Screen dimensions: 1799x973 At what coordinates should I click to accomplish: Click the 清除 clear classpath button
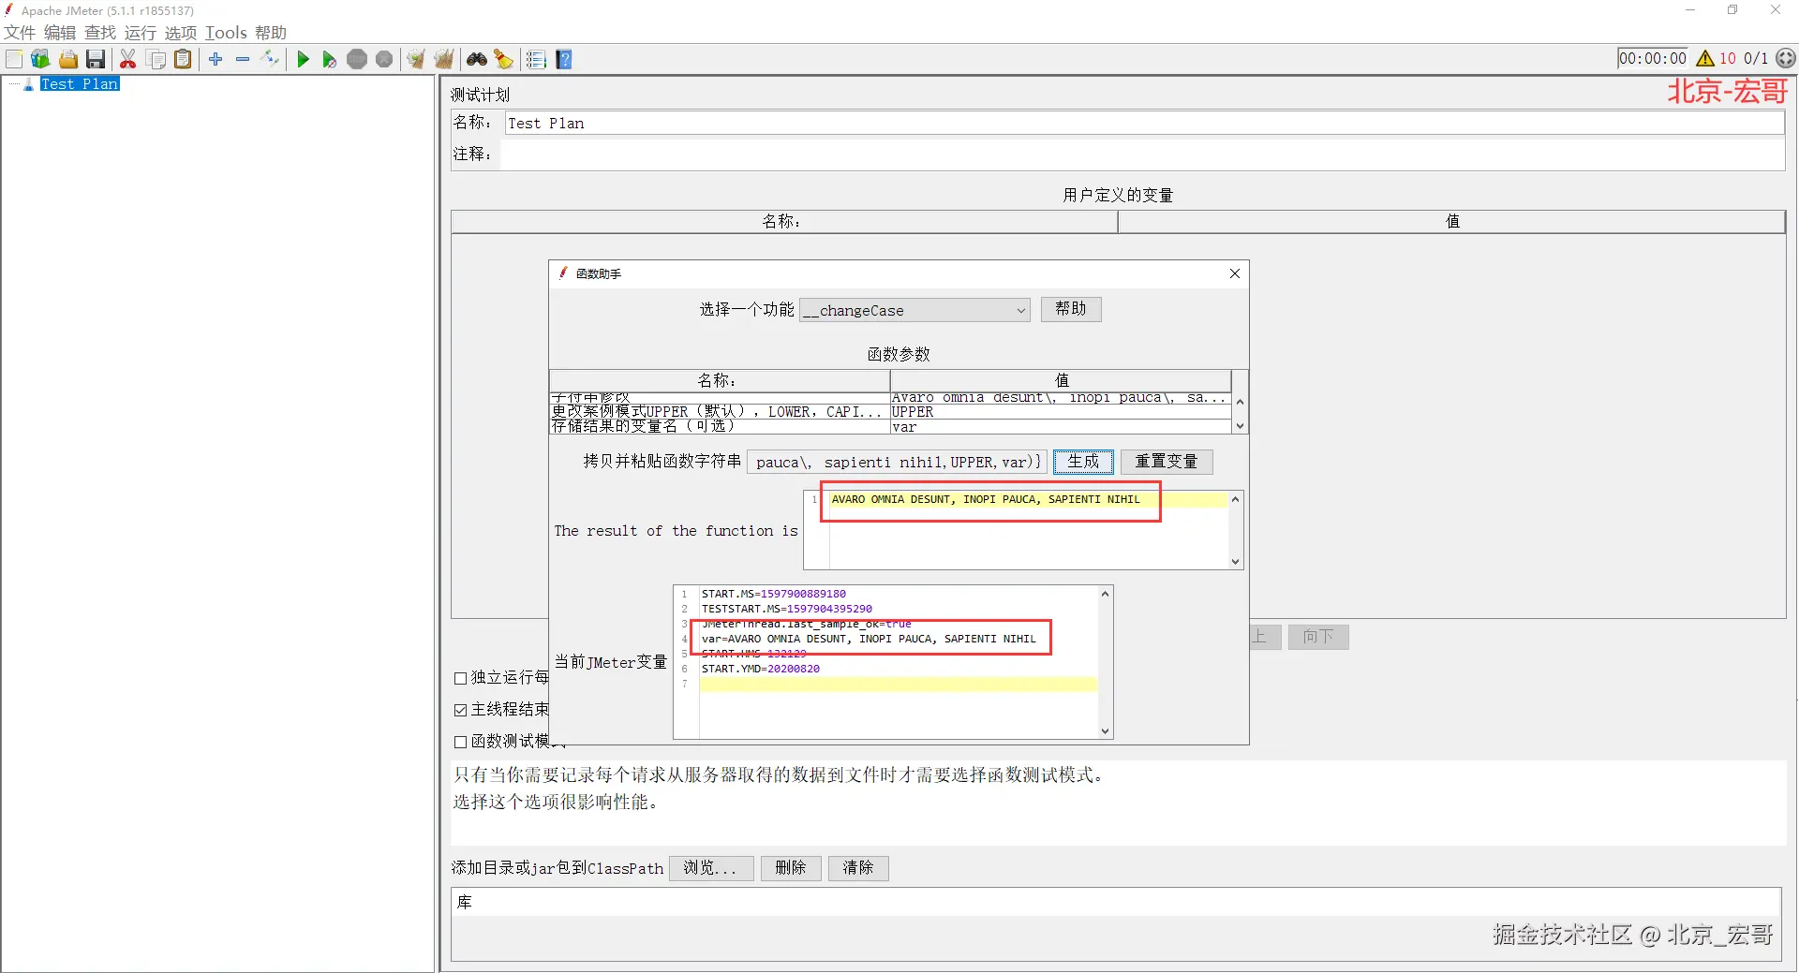858,868
